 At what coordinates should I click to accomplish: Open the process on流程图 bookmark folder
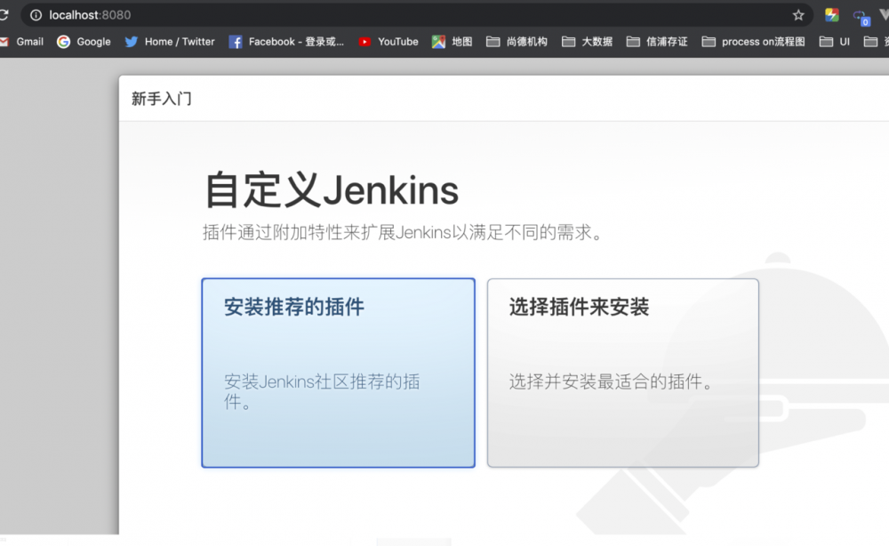pos(753,41)
